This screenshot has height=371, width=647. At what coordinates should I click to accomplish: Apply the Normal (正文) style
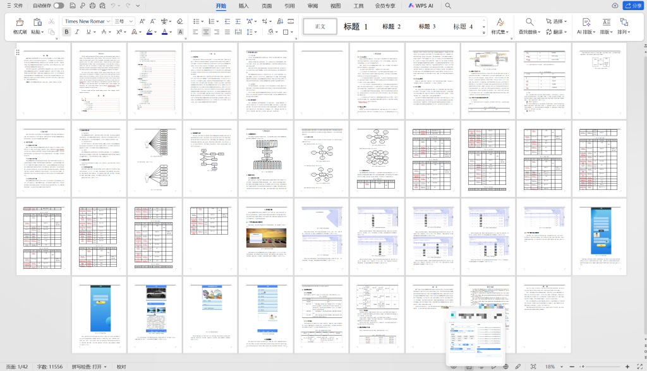tap(320, 26)
